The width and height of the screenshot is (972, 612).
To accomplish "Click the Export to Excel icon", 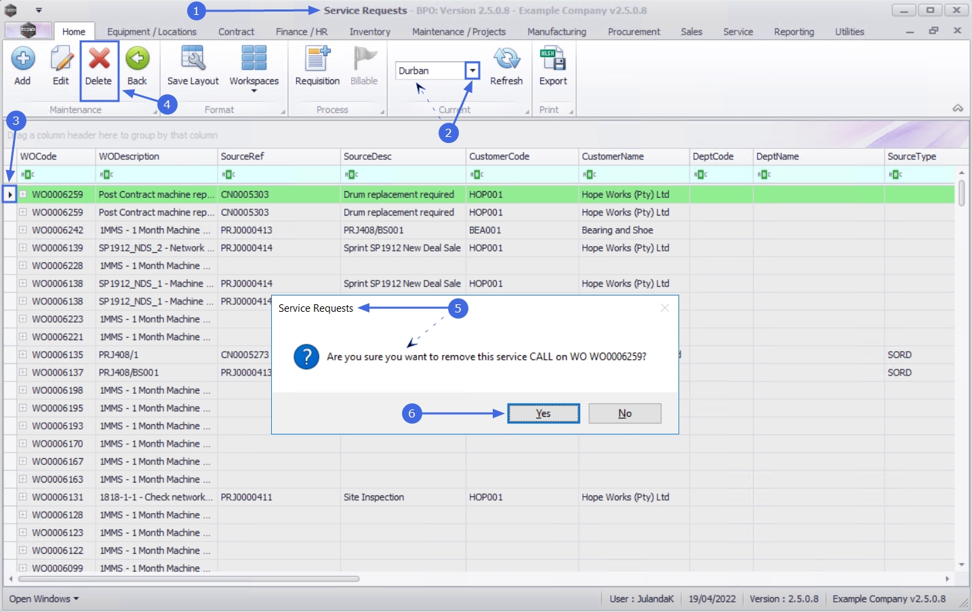I will point(553,59).
